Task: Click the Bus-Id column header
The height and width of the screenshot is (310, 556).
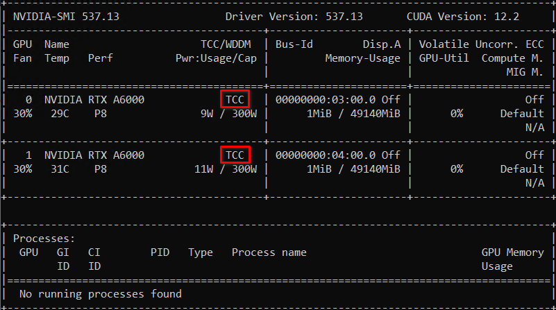Action: coord(294,44)
